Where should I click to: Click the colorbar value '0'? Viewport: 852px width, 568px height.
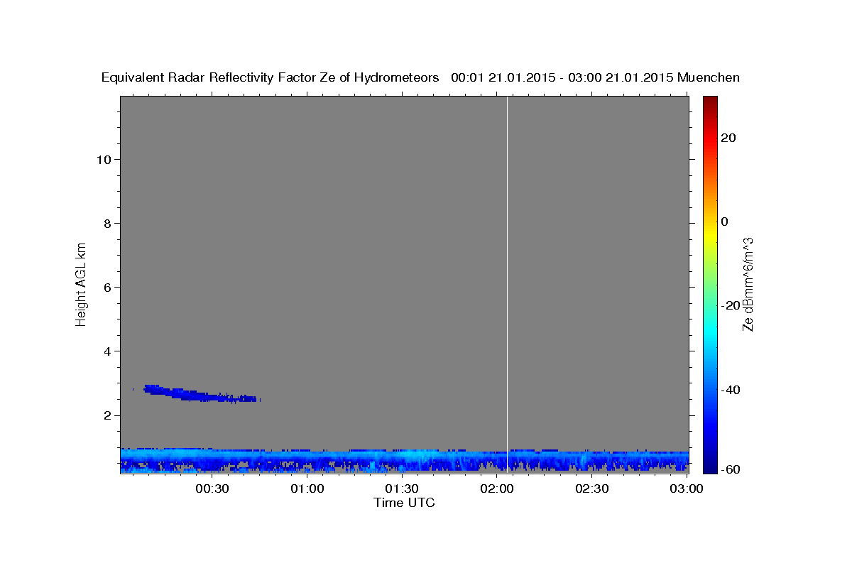tap(725, 222)
